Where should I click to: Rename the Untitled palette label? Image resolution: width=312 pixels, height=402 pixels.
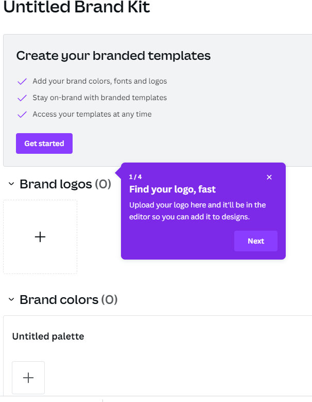point(48,336)
